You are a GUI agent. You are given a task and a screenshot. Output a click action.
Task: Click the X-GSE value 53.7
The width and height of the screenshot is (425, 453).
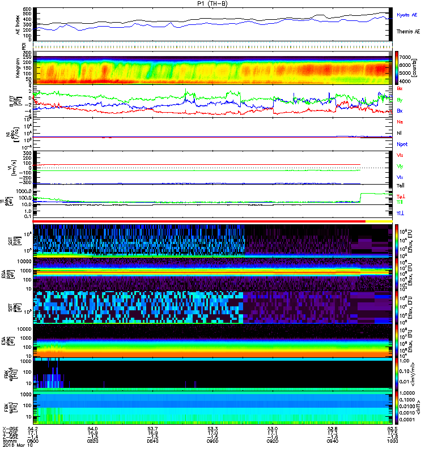tap(152, 429)
